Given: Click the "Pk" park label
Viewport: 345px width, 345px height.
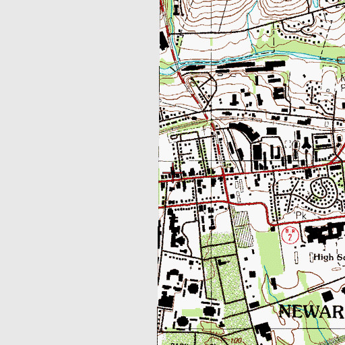Looking at the screenshot, I should point(301,216).
